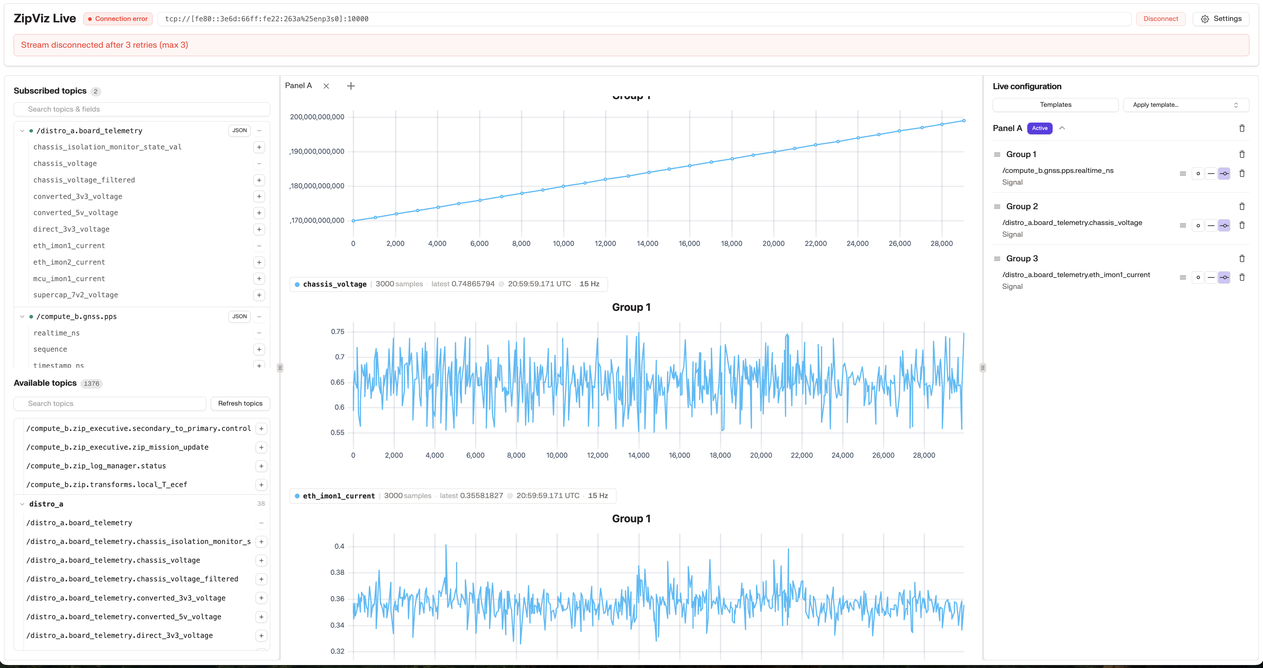This screenshot has height=668, width=1263.
Task: Set eth_imon1_current signal to line-only style
Action: (1211, 277)
